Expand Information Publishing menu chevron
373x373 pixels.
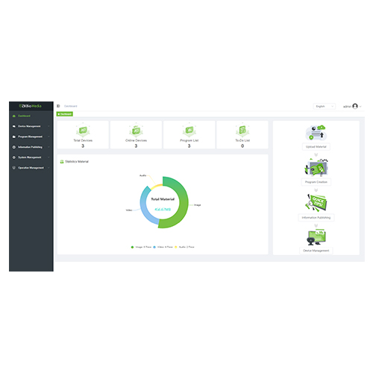pyautogui.click(x=48, y=147)
